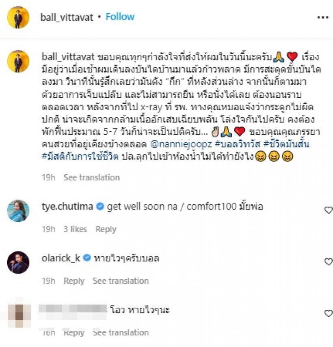Open ball_vittavat's profile picture in the header
This screenshot has height=347, width=333.
pos(18,17)
